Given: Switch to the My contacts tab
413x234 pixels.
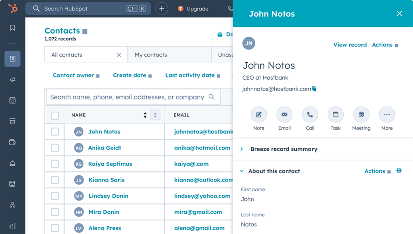Looking at the screenshot, I should 151,55.
